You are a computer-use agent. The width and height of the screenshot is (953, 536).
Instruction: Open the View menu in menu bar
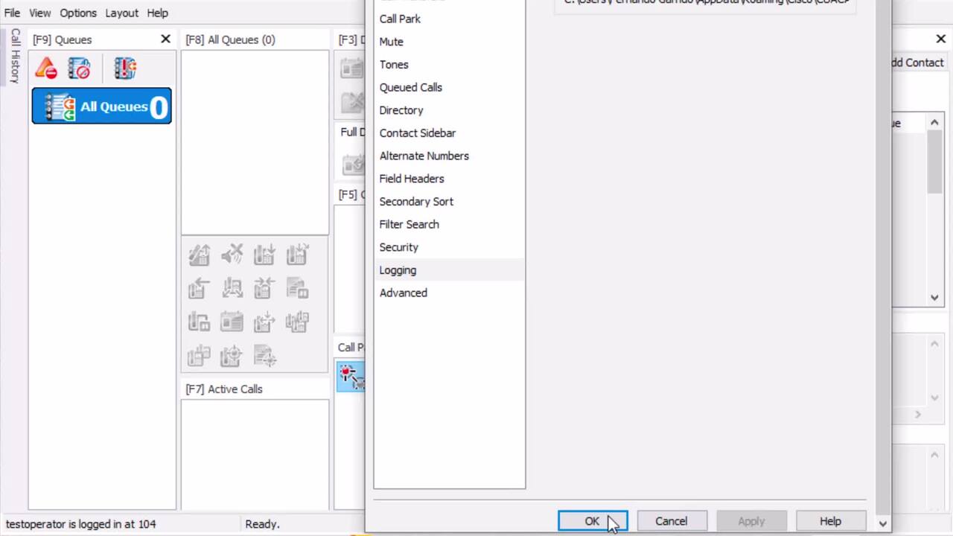pyautogui.click(x=40, y=13)
